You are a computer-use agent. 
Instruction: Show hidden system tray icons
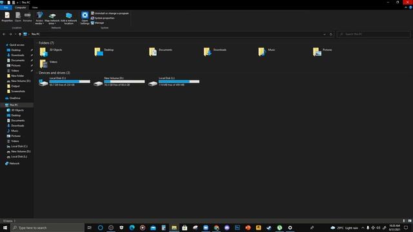(x=363, y=227)
